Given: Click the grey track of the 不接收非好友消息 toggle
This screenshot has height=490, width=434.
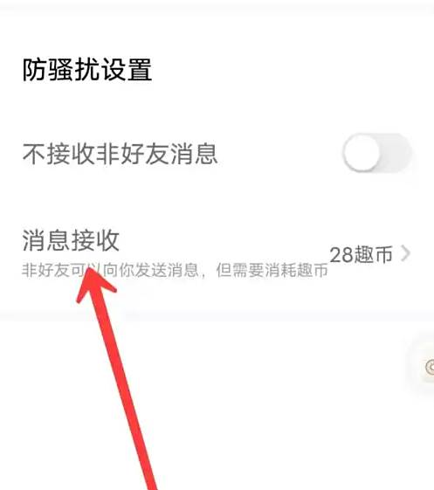Looking at the screenshot, I should 396,153.
